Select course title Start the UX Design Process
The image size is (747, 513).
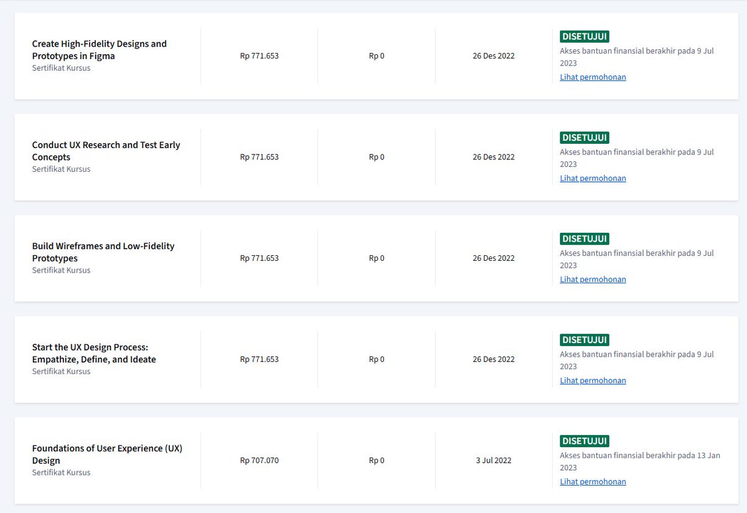pos(94,353)
